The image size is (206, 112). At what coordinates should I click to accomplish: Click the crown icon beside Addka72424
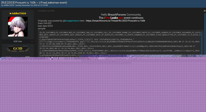(10, 13)
